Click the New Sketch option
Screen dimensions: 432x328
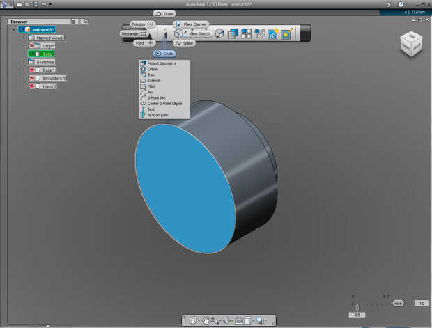(x=197, y=33)
